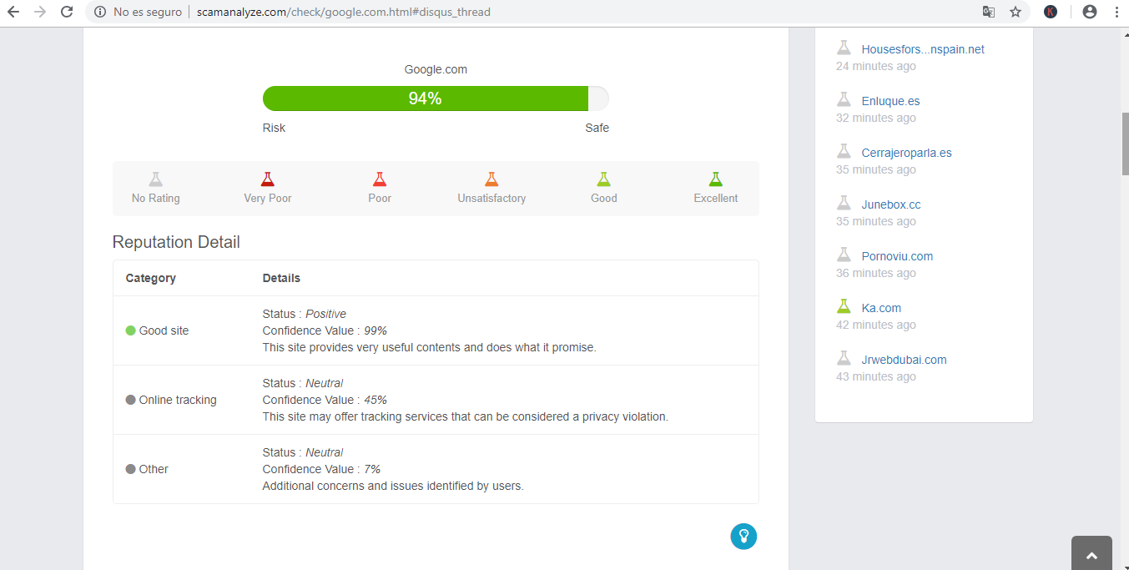Open site info via the 'No es seguro' icon
The height and width of the screenshot is (570, 1129).
coord(100,12)
